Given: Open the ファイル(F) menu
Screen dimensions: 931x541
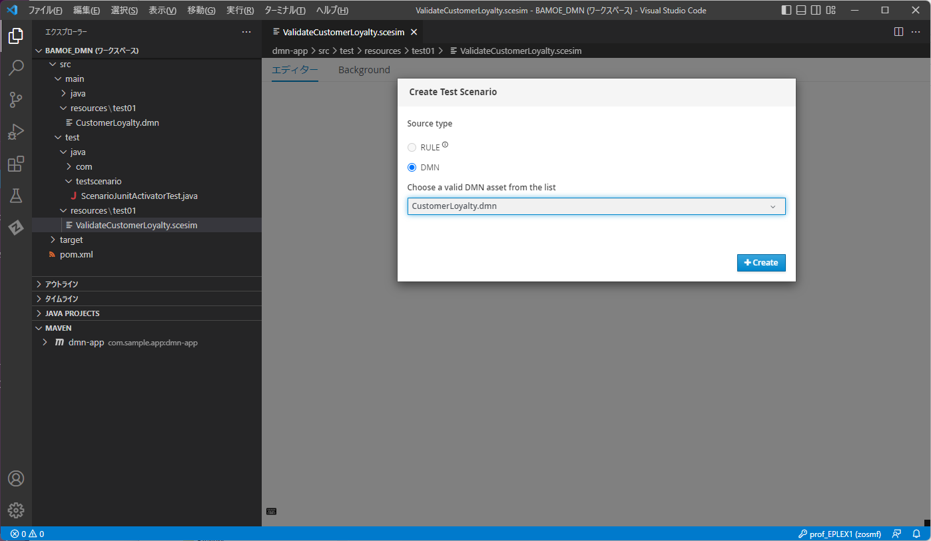Looking at the screenshot, I should pos(45,10).
